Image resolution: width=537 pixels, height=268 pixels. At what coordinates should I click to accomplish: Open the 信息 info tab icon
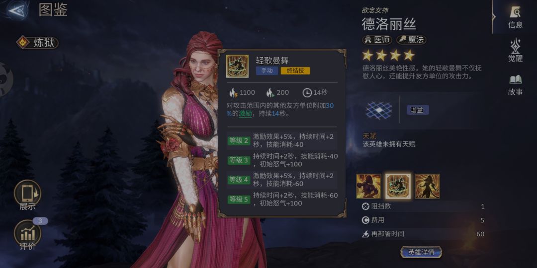pos(515,17)
